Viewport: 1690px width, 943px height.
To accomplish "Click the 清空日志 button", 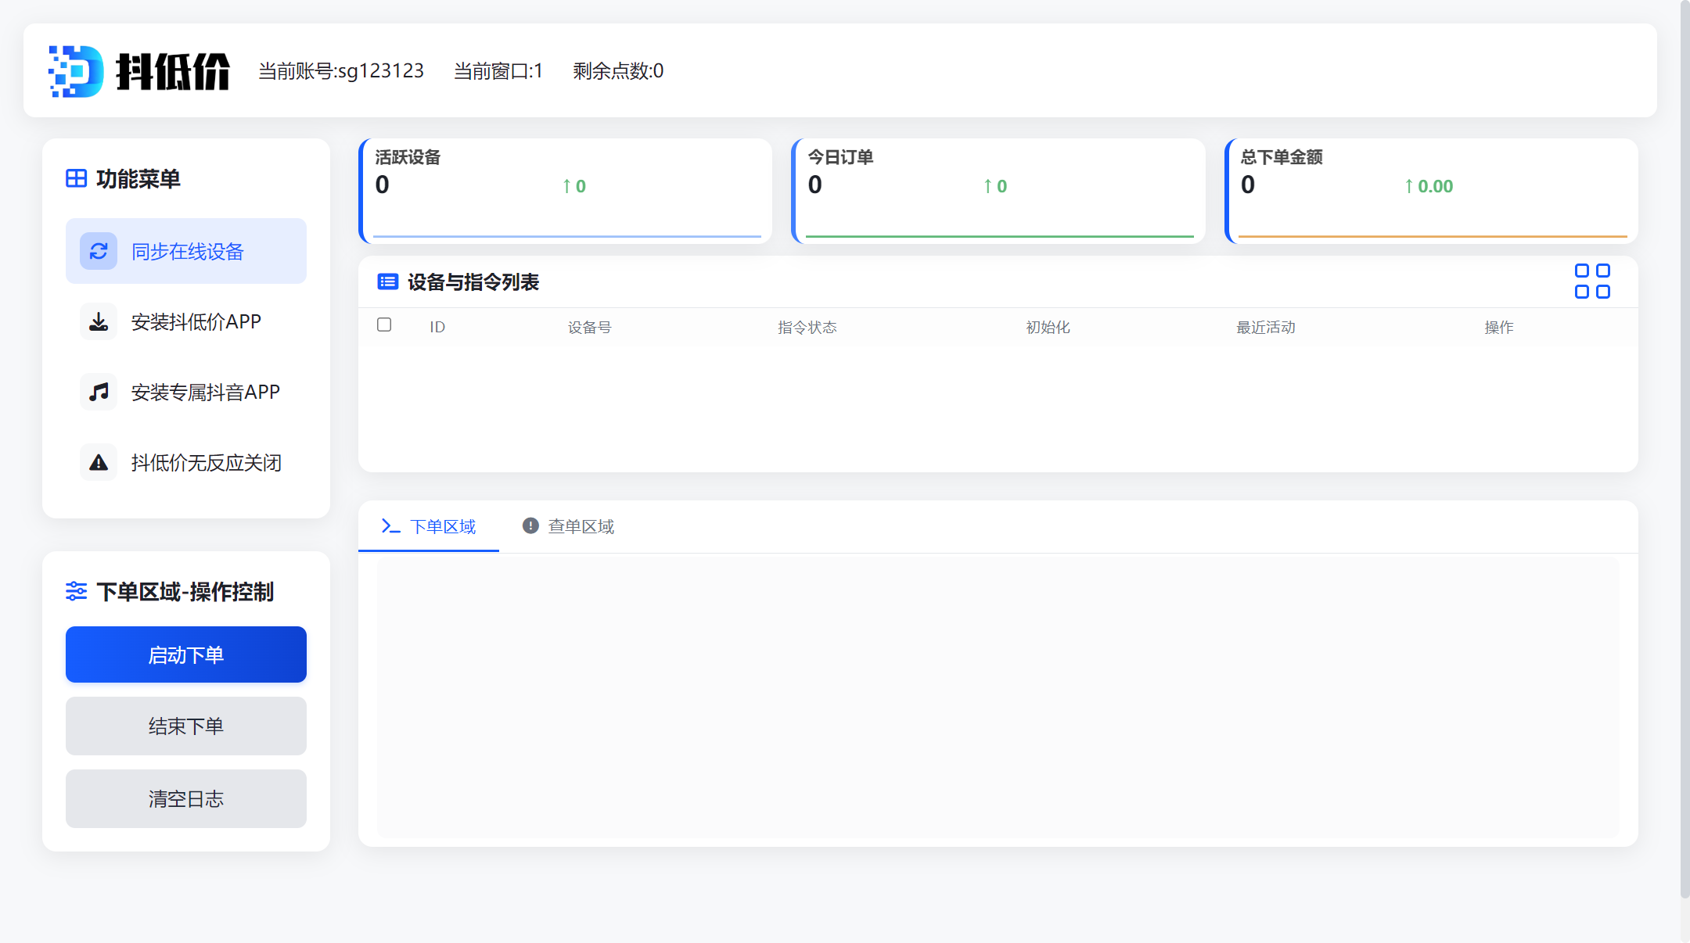I will pos(185,798).
